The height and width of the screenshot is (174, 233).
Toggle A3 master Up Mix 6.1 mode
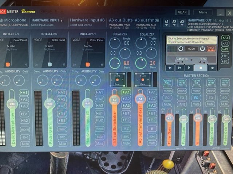(x=197, y=83)
